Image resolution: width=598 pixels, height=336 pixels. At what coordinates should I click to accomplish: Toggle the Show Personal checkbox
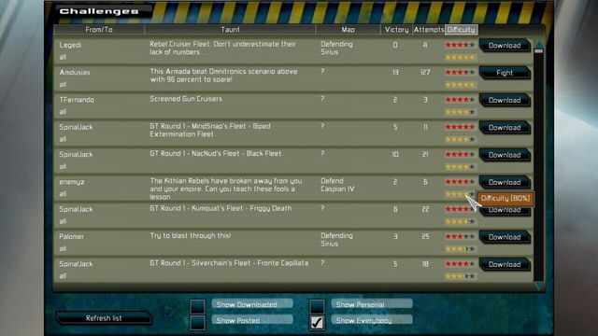[x=317, y=306]
